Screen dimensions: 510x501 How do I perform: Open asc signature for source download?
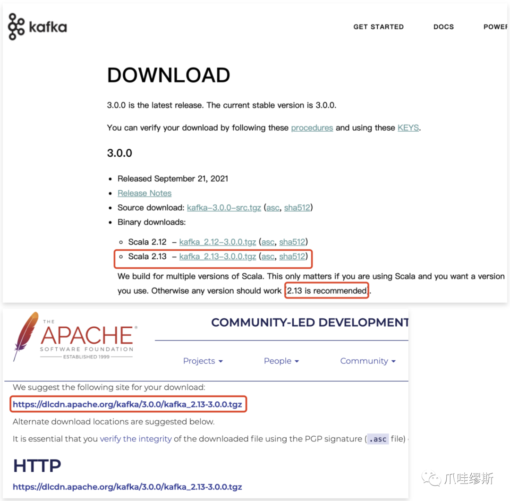coord(273,208)
